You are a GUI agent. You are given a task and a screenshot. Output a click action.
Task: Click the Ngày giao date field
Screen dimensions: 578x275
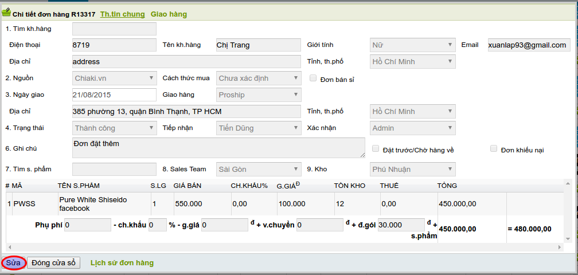coord(114,95)
